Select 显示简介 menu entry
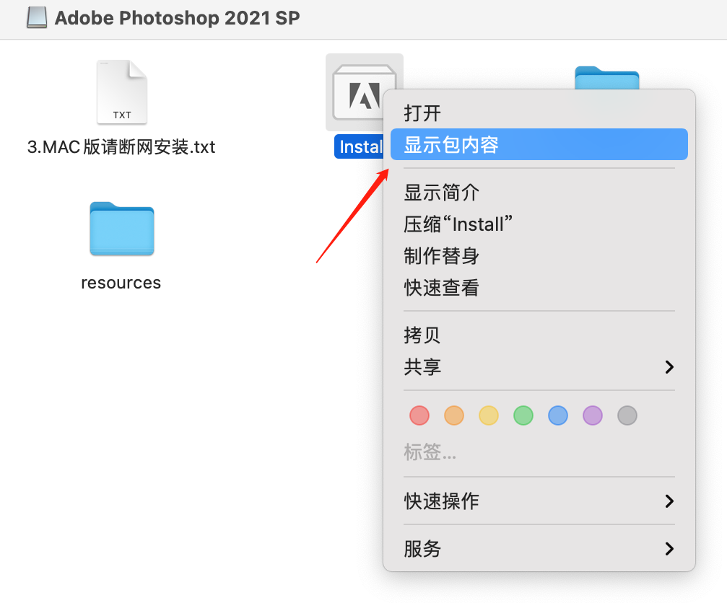This screenshot has width=727, height=603. 539,193
